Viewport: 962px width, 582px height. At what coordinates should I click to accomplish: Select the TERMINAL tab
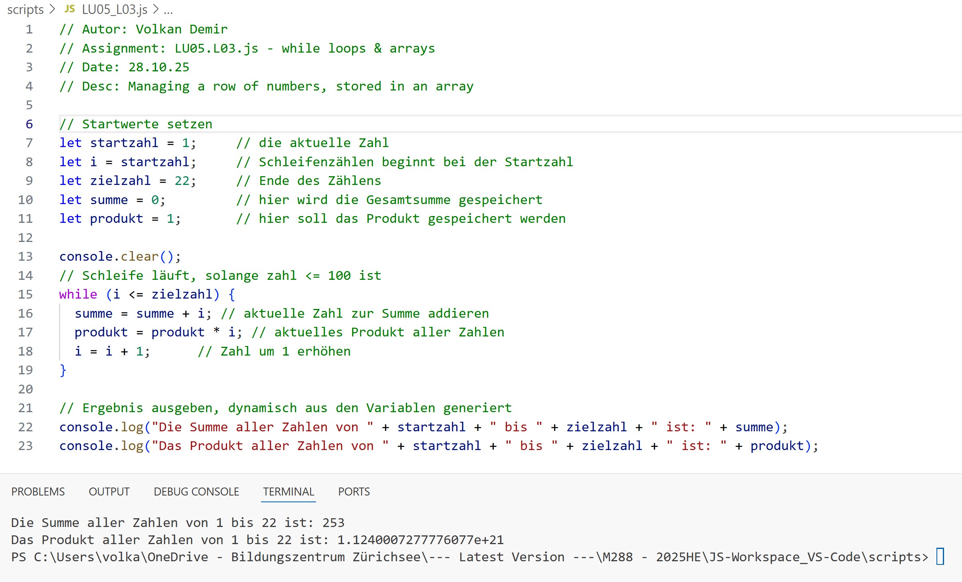[288, 492]
